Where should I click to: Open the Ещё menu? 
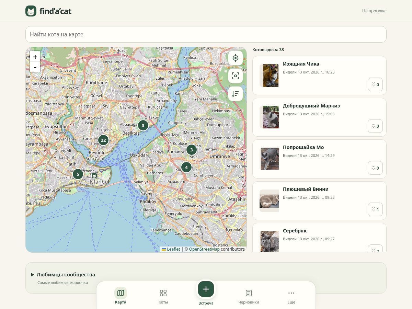291,296
